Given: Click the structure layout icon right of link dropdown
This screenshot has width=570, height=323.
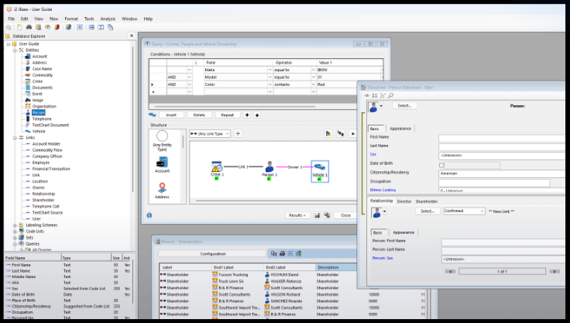Looking at the screenshot, I should 328,133.
